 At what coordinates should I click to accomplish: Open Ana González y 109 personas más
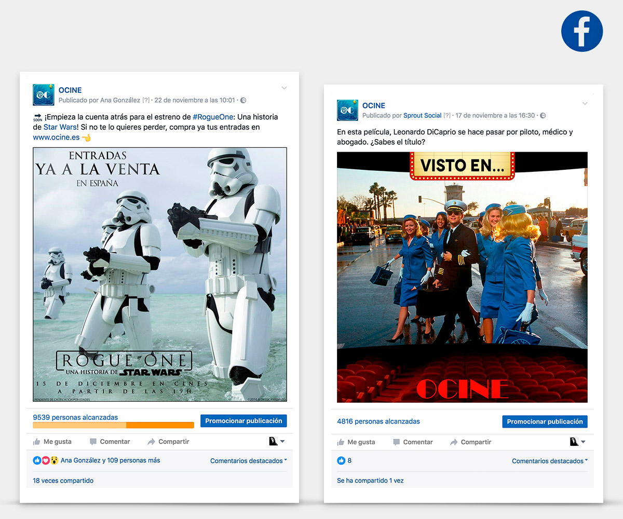[x=111, y=460]
